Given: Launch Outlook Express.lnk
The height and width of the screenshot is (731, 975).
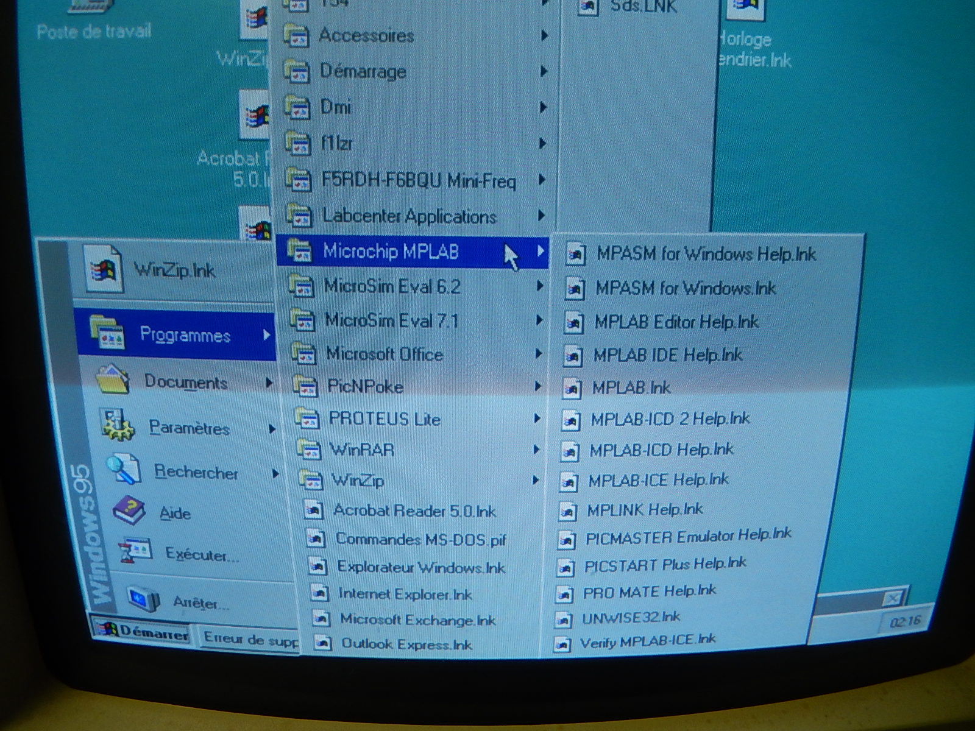Looking at the screenshot, I should tap(406, 644).
